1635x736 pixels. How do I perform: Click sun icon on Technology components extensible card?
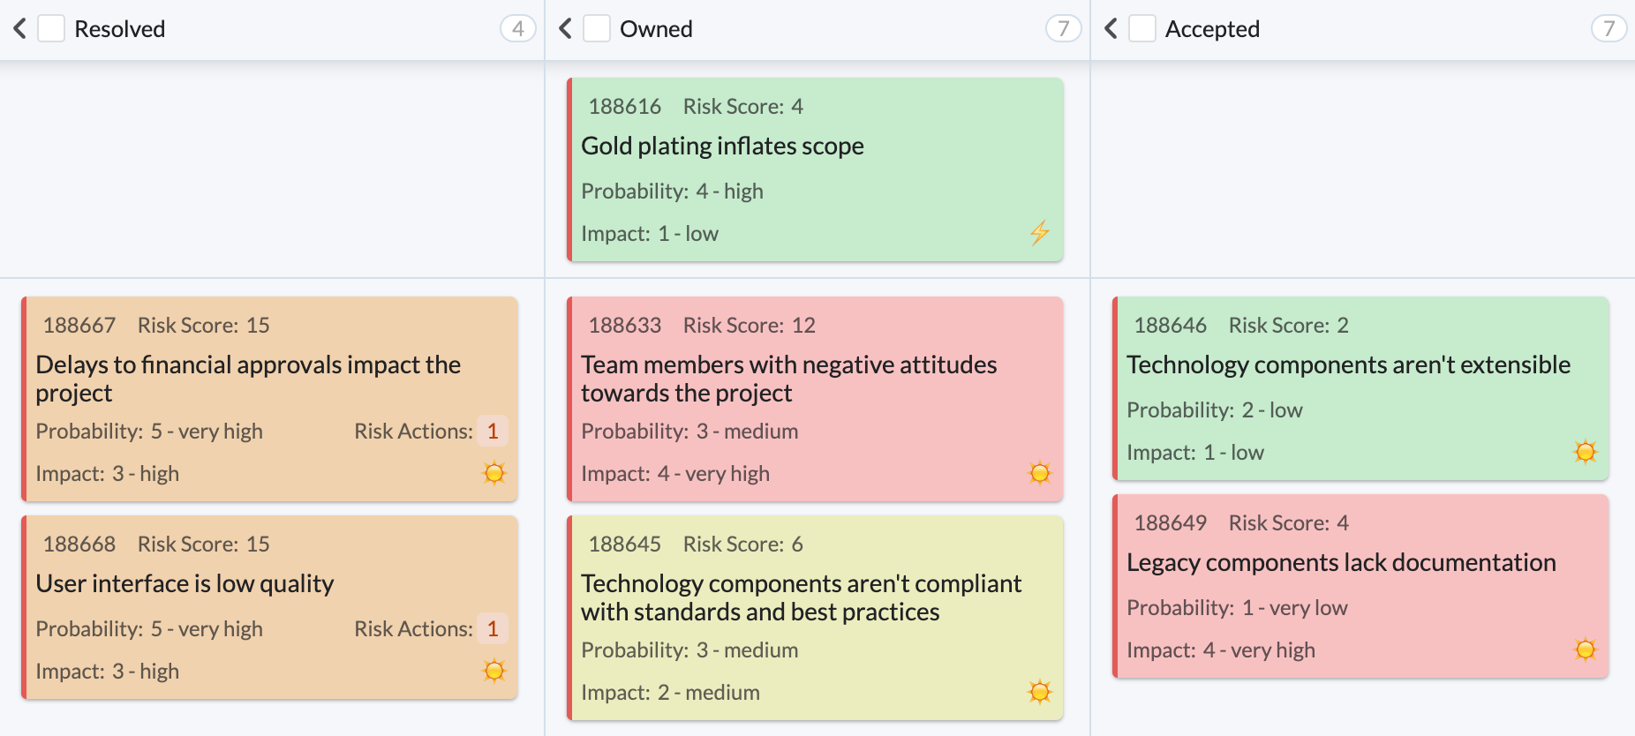click(1586, 452)
